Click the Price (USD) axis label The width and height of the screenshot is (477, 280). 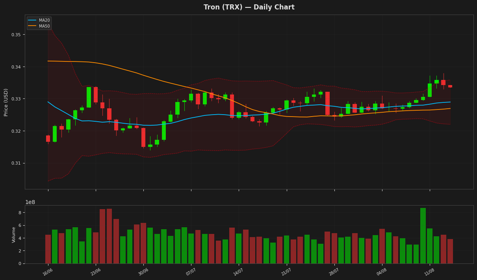(6, 102)
